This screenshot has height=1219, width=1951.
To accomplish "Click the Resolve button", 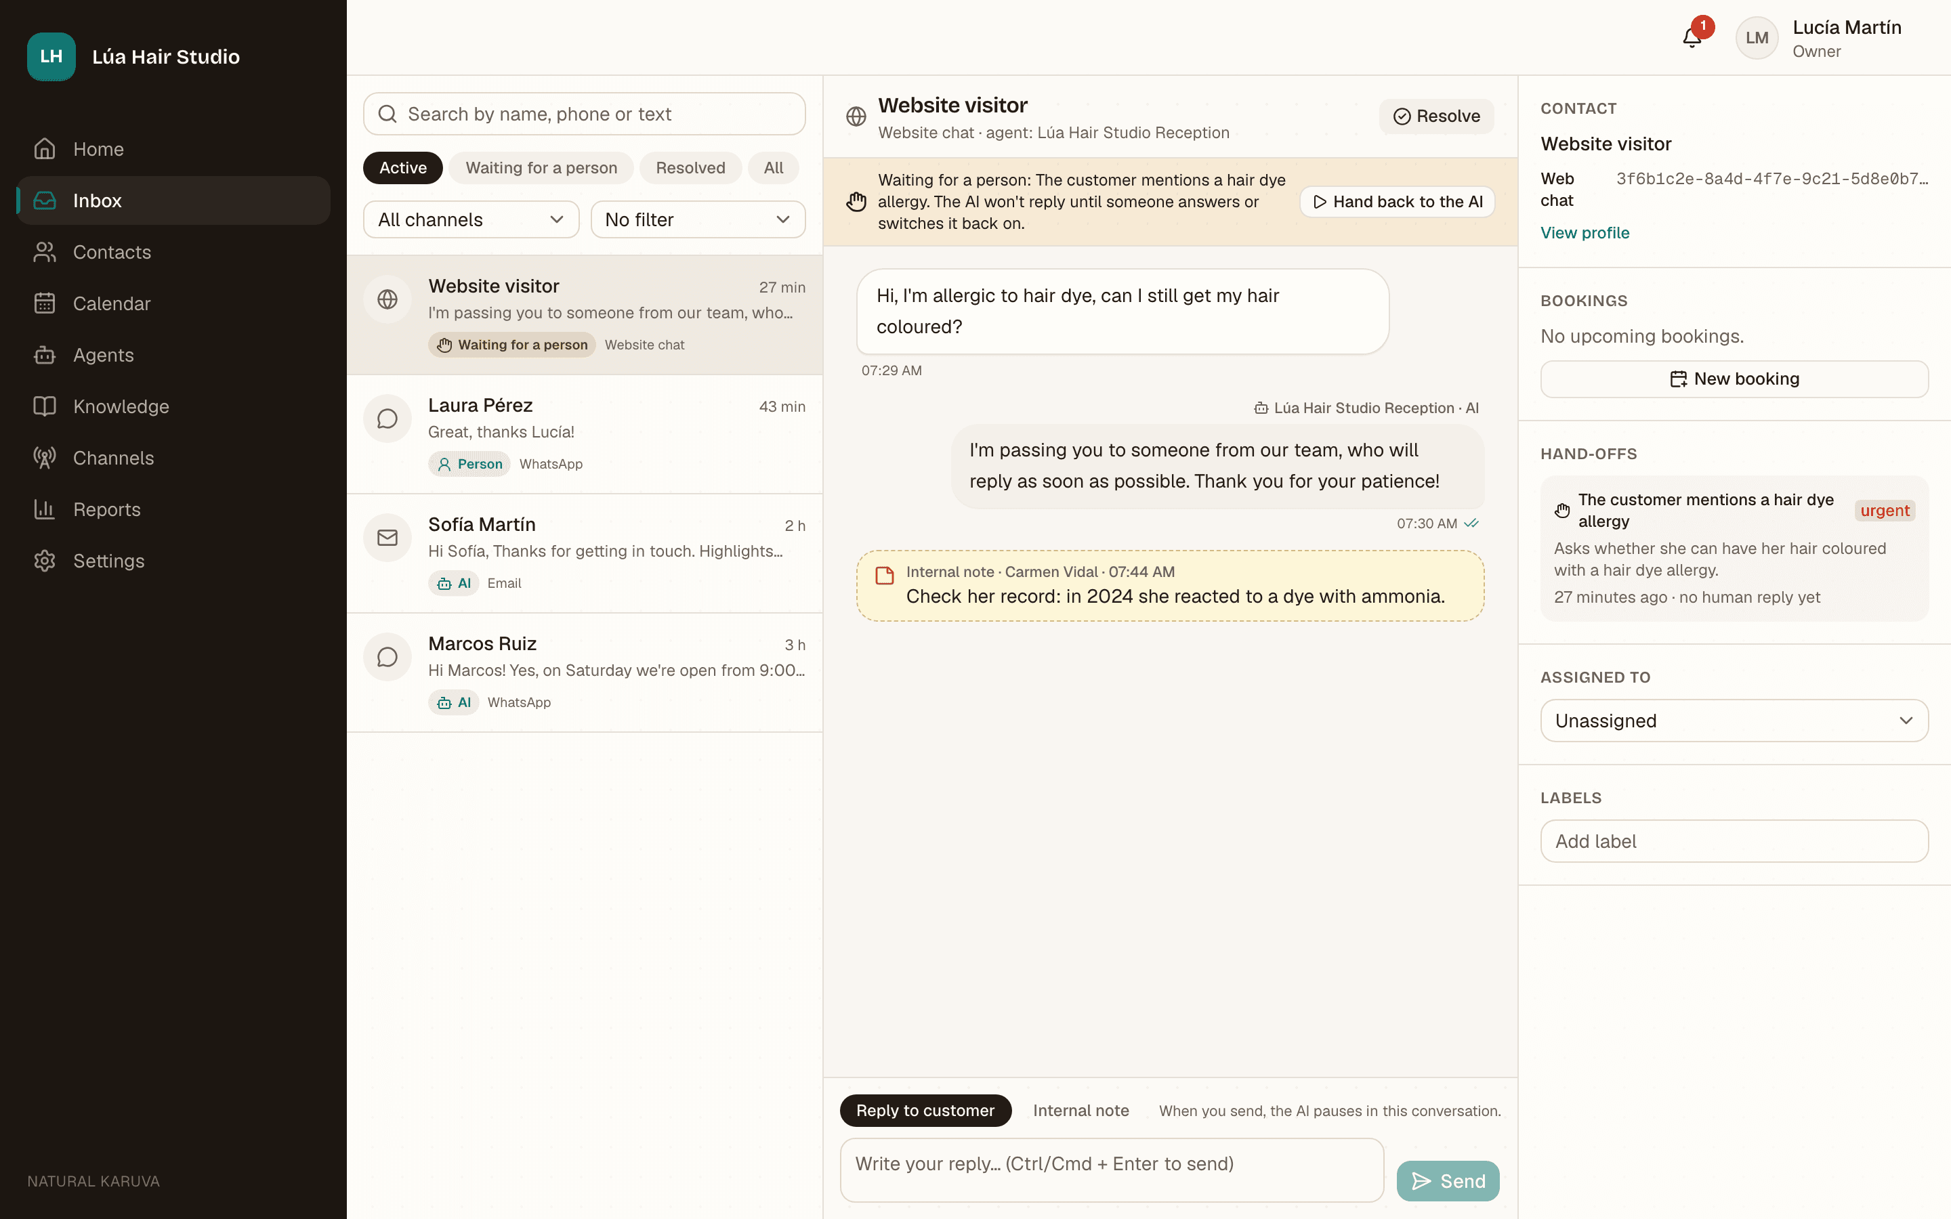I will 1437,116.
